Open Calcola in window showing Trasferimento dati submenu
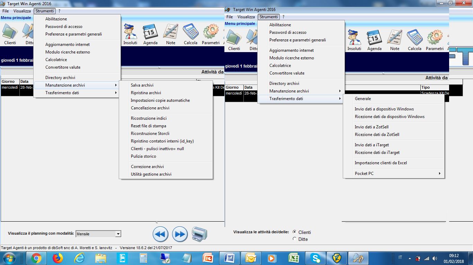This screenshot has height=265, width=473. [414, 40]
